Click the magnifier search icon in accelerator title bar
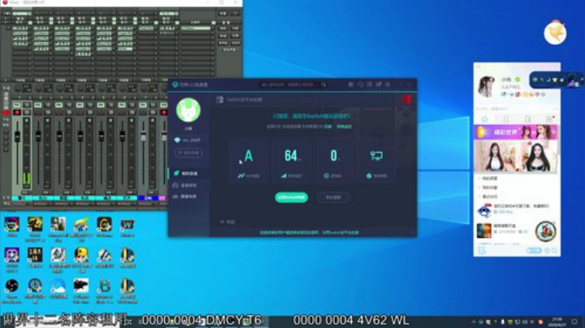This screenshot has width=585, height=328. (x=324, y=84)
